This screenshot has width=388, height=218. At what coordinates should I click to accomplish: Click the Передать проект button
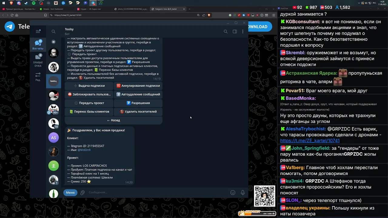[89, 103]
